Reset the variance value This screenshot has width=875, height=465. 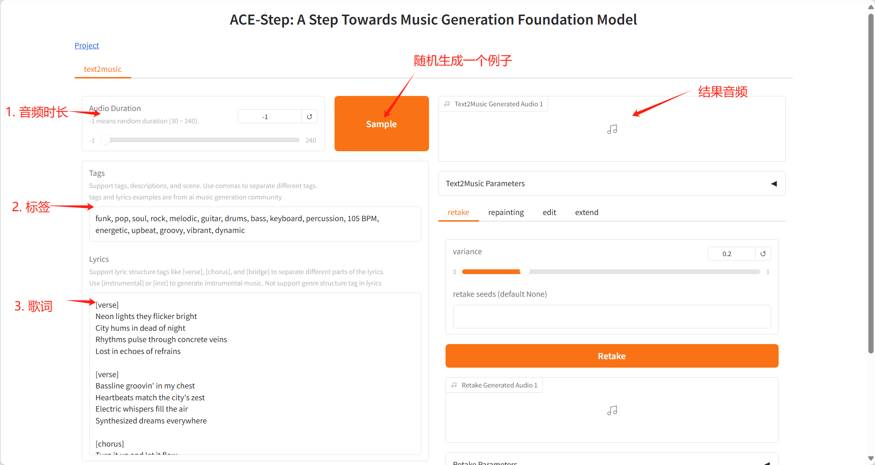pos(763,254)
